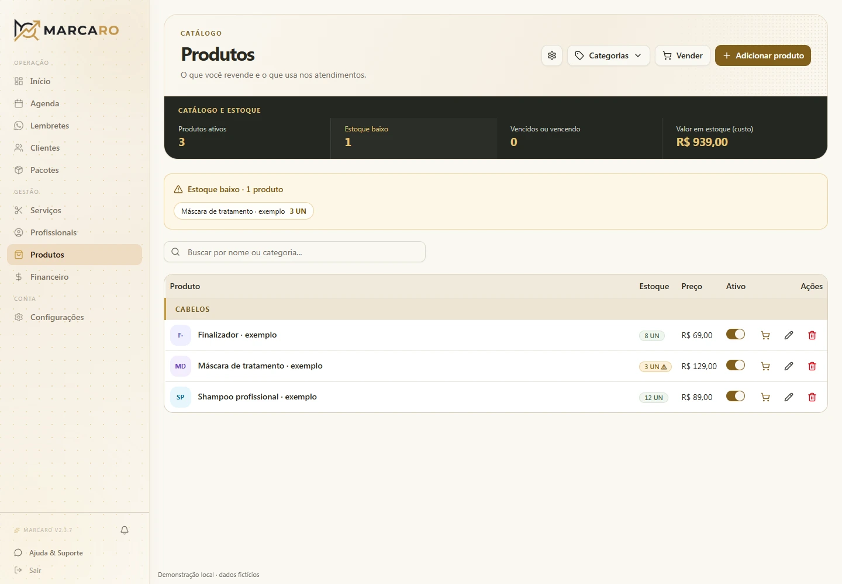Open the products settings gear icon
Viewport: 842px width, 584px height.
(x=552, y=55)
